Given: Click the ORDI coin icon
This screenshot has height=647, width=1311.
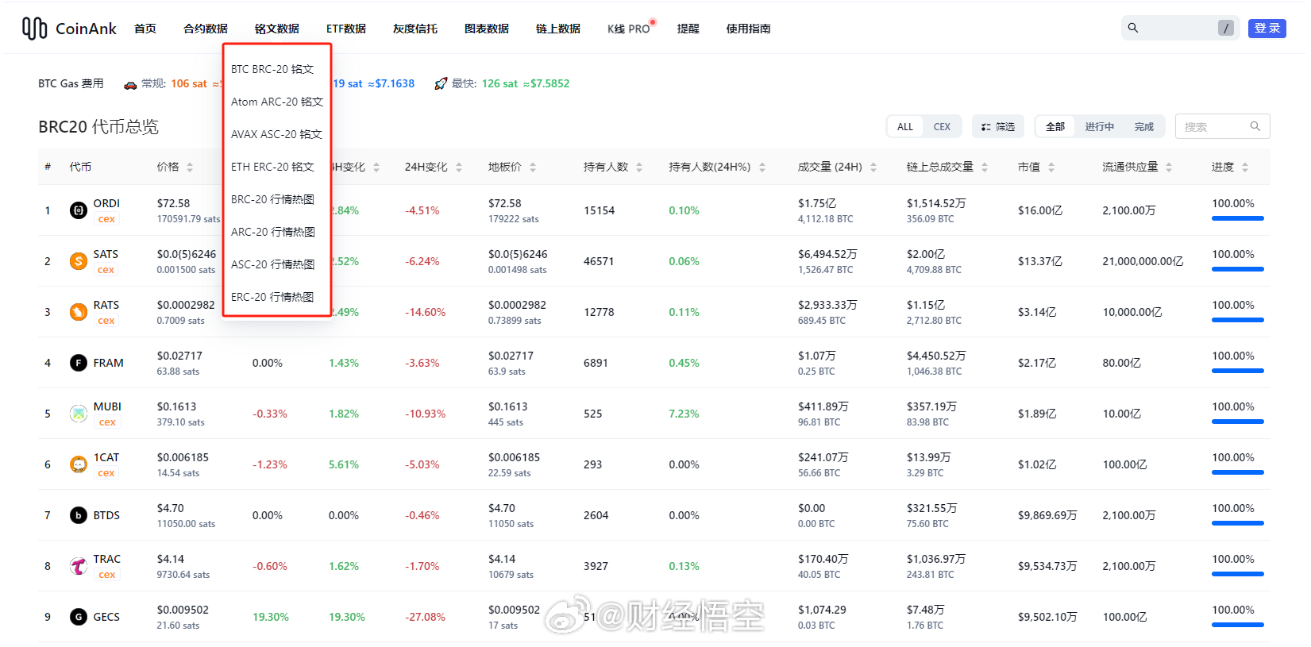Looking at the screenshot, I should pyautogui.click(x=79, y=210).
